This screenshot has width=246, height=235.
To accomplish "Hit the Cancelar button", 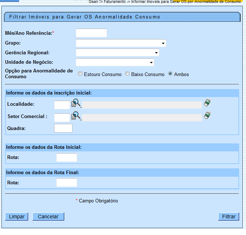I will click(48, 217).
